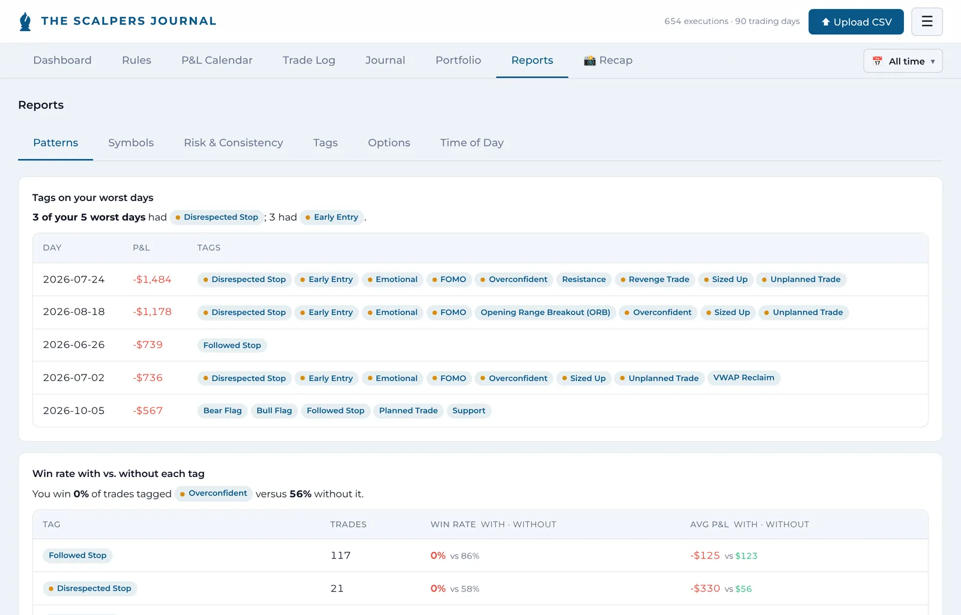Open the Recap tab

pos(608,60)
